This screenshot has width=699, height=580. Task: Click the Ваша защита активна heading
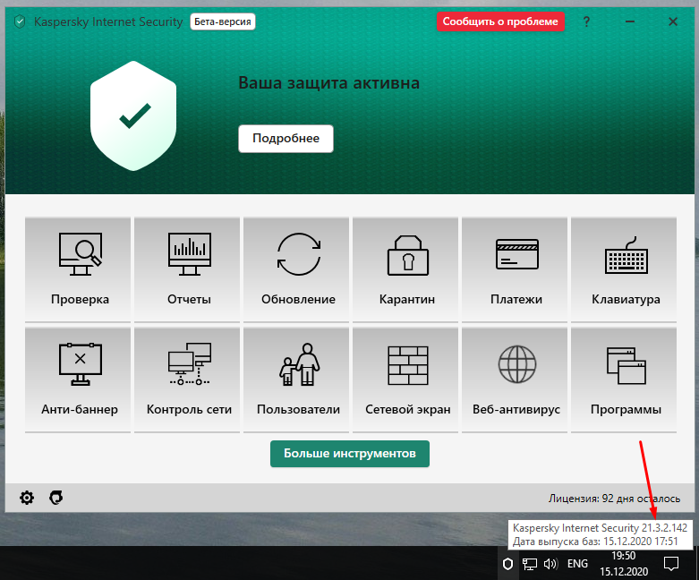pyautogui.click(x=329, y=83)
